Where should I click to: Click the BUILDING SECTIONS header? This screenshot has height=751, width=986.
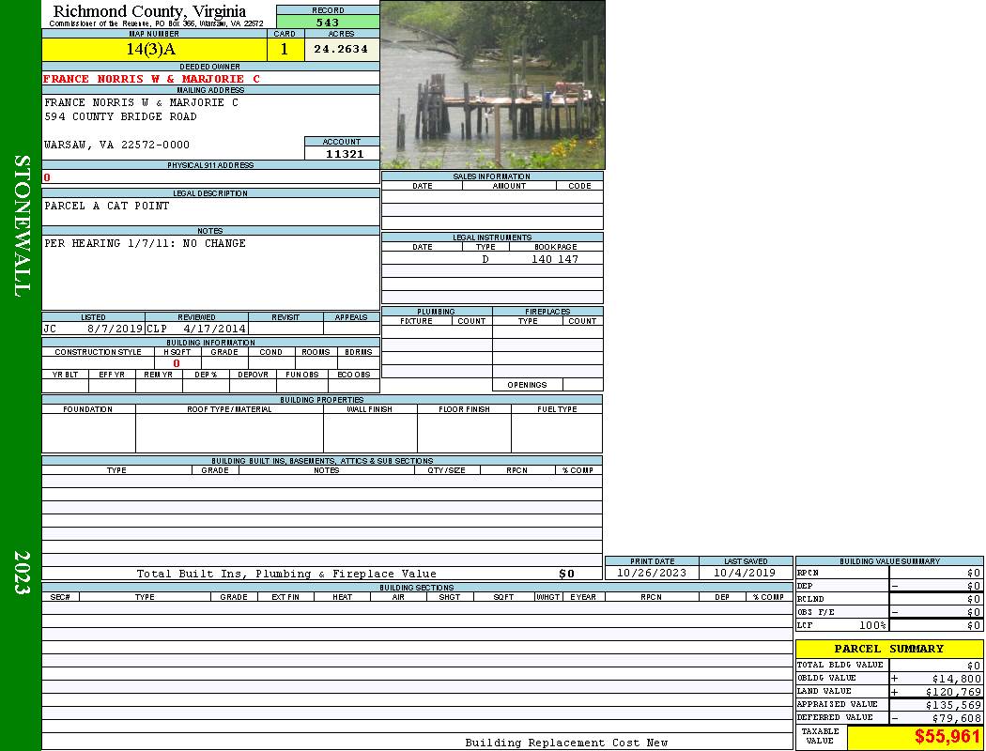pyautogui.click(x=417, y=588)
